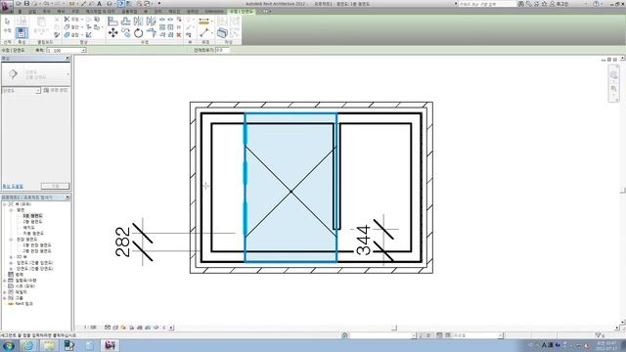The width and height of the screenshot is (626, 352).
Task: Expand the '3D 뷰' tree node
Action: click(x=11, y=257)
